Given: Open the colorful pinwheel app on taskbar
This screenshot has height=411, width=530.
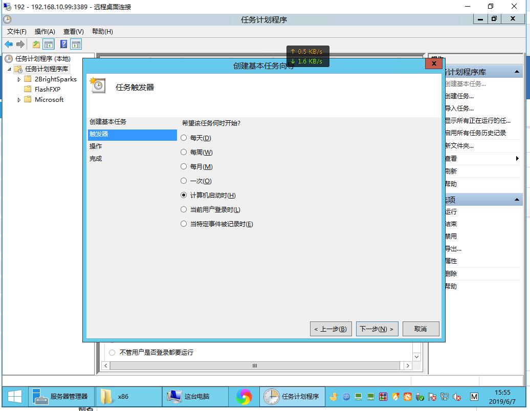Looking at the screenshot, I should click(x=244, y=396).
